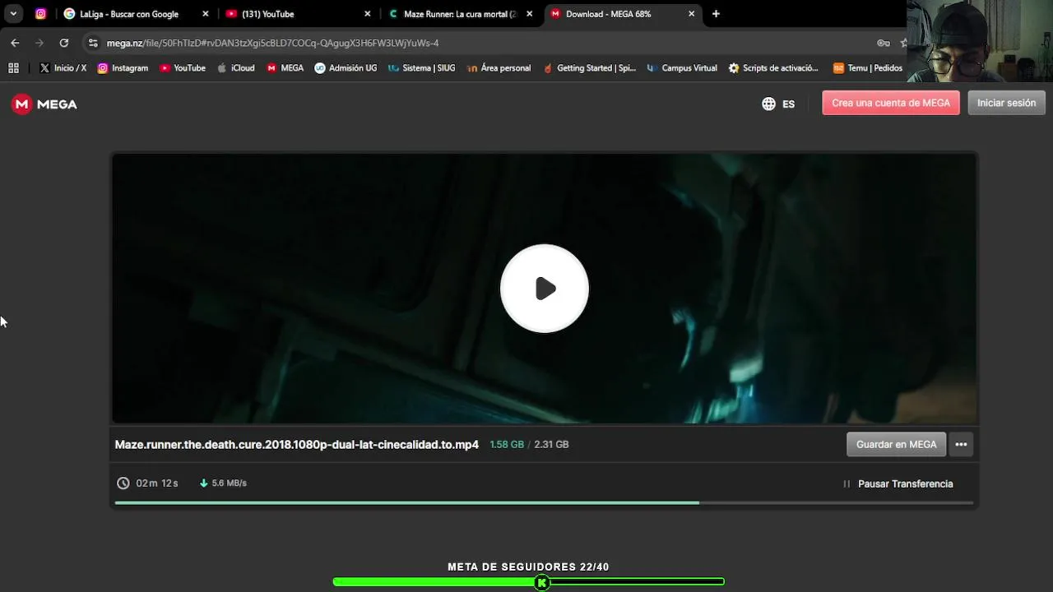Click the META DE SEGUIDORES 22/40 text
Screen dimensions: 1053x592
pos(528,567)
